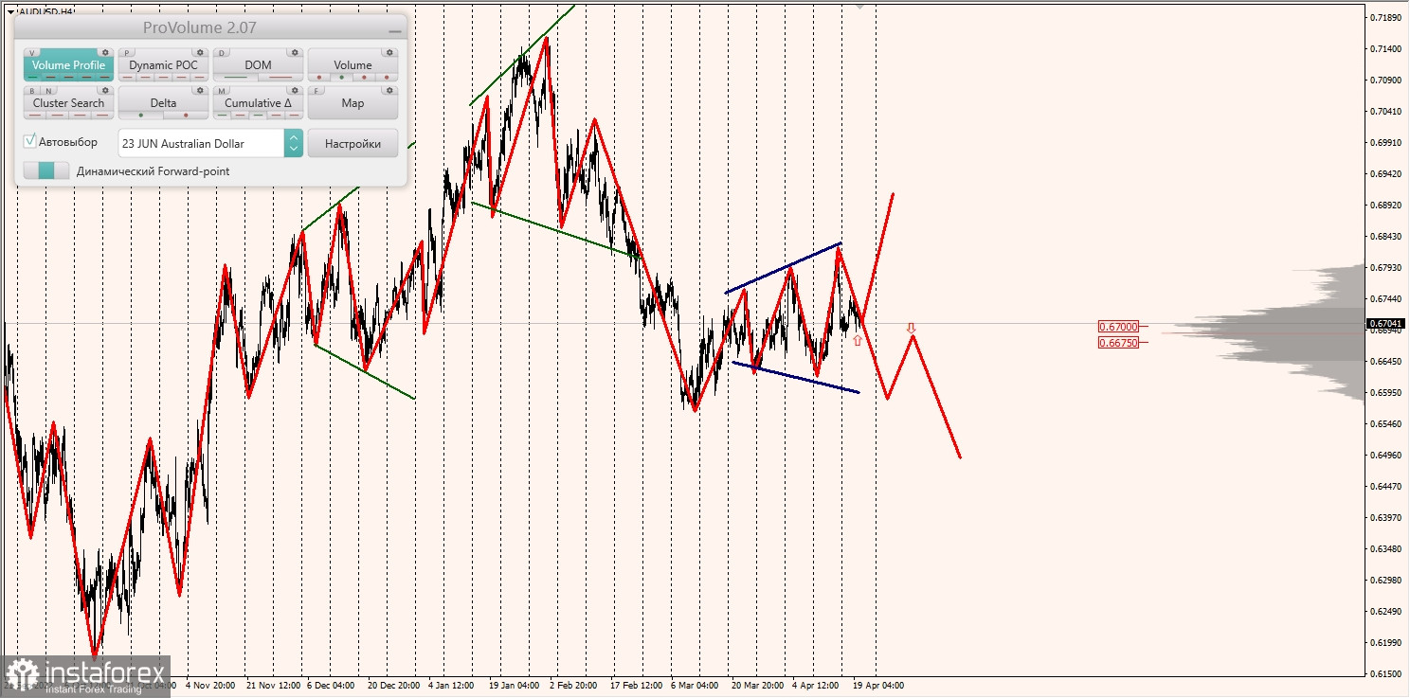
Task: Select the 0.6700 price level label
Action: pos(1118,326)
